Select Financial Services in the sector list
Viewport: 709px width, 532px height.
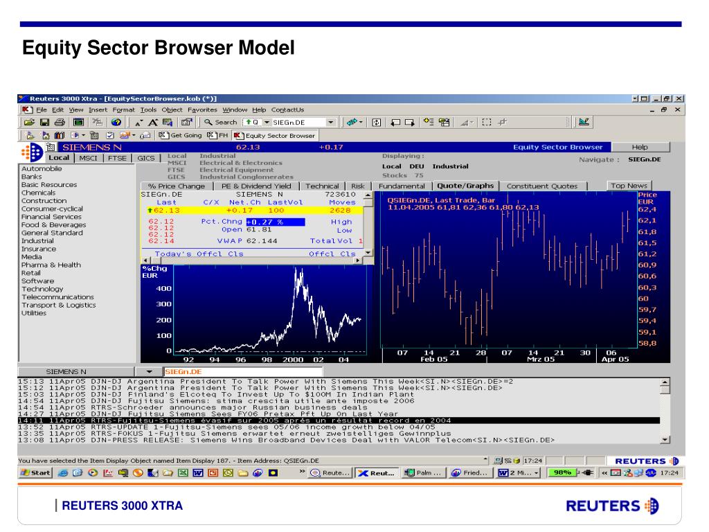click(51, 217)
